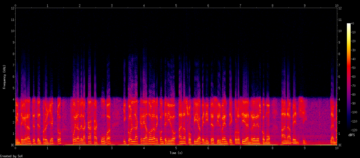360x158 pixels.
Task: Click the "9" tick on the top time axis
Action: click(x=305, y=5)
